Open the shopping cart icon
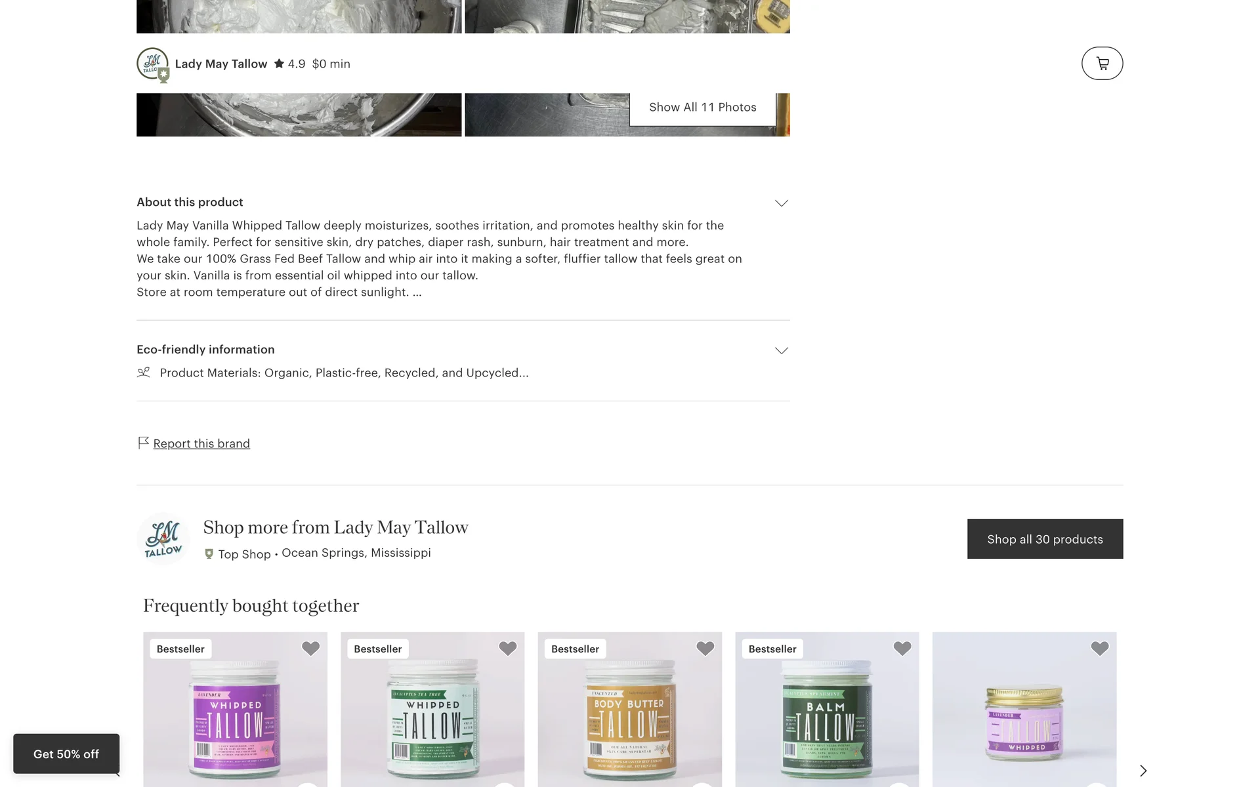1260x787 pixels. 1102,64
